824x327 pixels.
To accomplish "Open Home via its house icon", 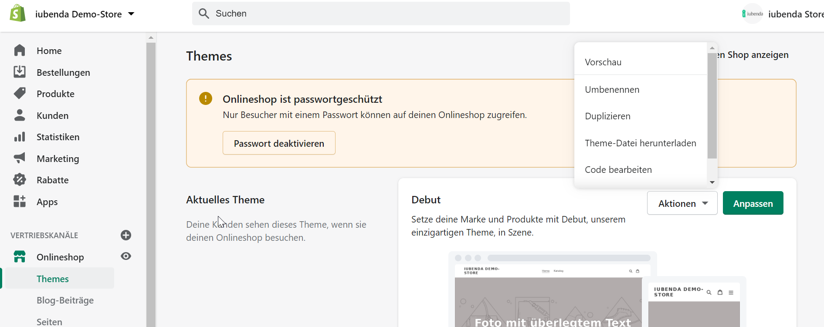I will (20, 51).
